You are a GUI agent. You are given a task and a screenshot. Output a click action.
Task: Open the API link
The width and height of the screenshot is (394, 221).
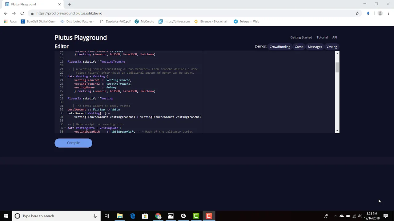pos(335,37)
